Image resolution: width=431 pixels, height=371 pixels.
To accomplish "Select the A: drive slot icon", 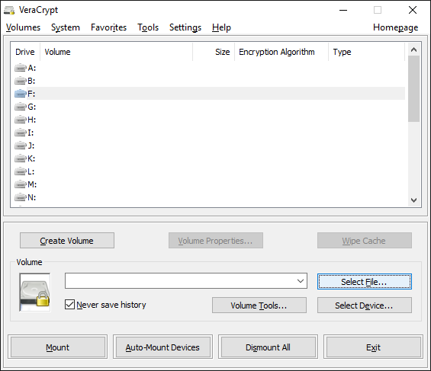I will [21, 68].
